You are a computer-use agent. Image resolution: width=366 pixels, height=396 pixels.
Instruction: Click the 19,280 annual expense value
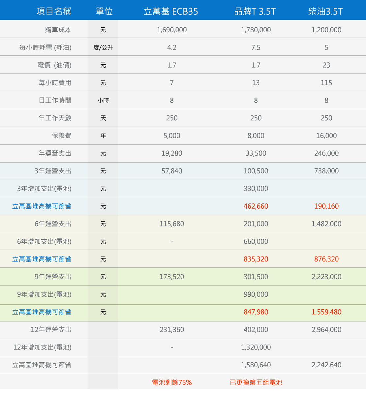[172, 153]
